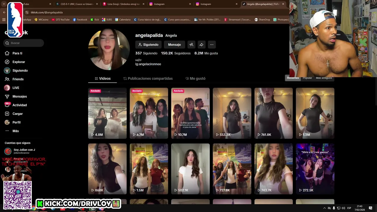377x212 pixels.
Task: Open the SUBS bookmark
Action: click(x=107, y=20)
